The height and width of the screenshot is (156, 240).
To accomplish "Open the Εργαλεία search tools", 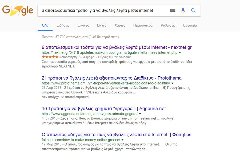I will (190, 25).
